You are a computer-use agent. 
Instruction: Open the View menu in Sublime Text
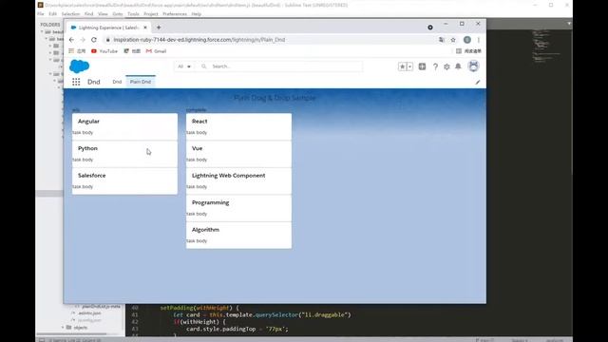103,14
